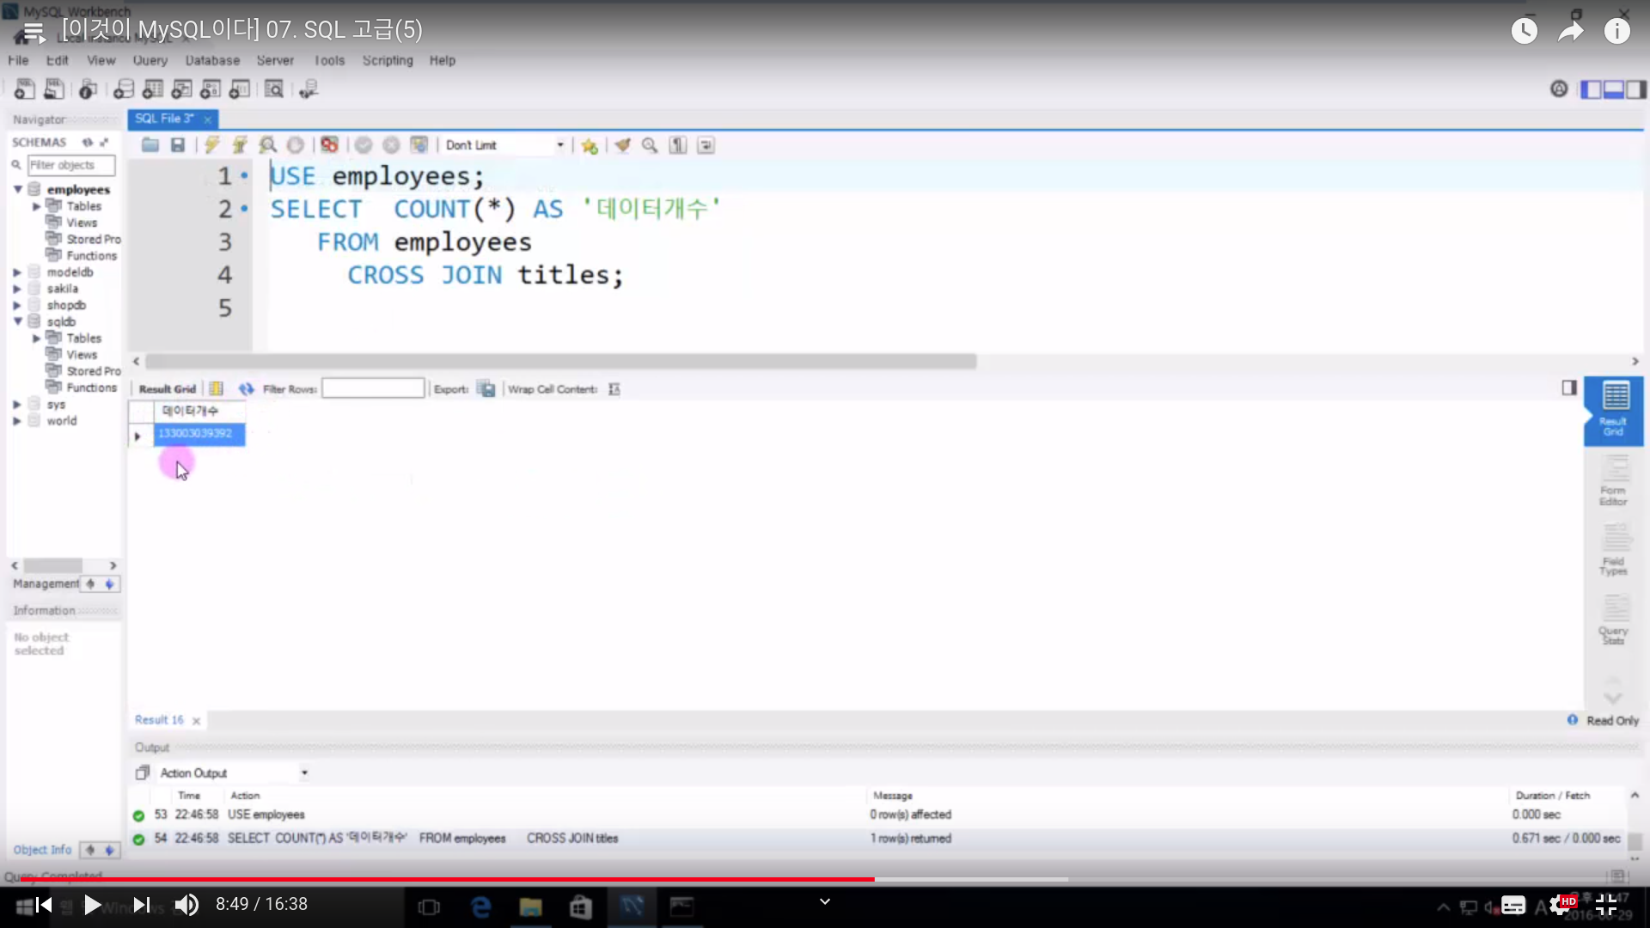1650x928 pixels.
Task: Open the Query Stats side panel
Action: click(x=1613, y=620)
